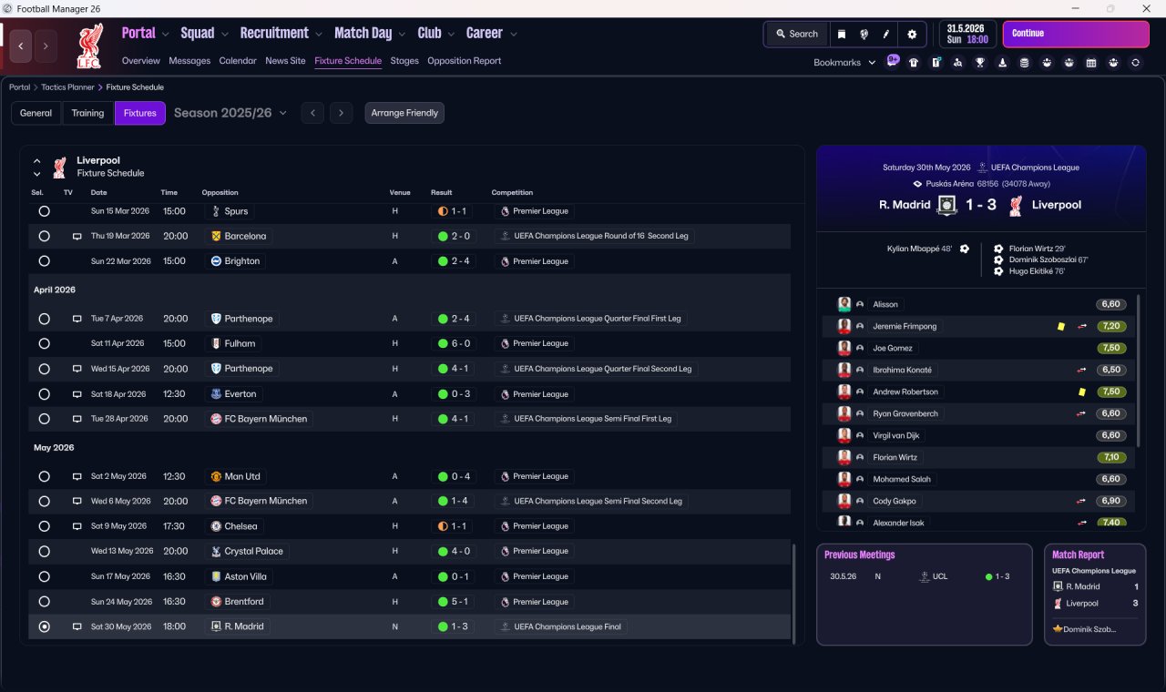Open the messages bubble with 9+ badge
This screenshot has height=692, width=1166.
coord(893,61)
